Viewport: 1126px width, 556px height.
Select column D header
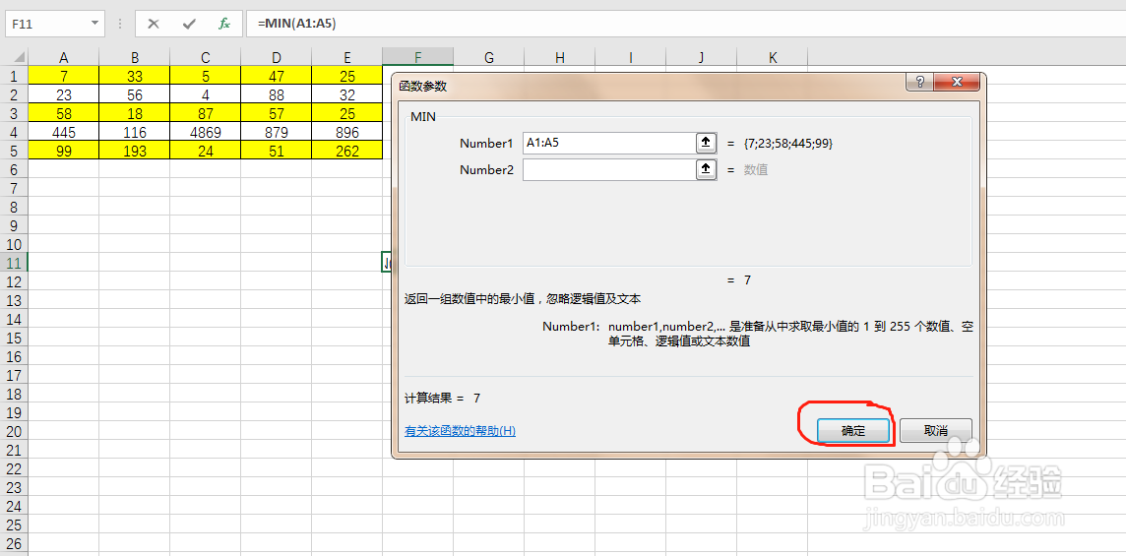click(x=277, y=57)
